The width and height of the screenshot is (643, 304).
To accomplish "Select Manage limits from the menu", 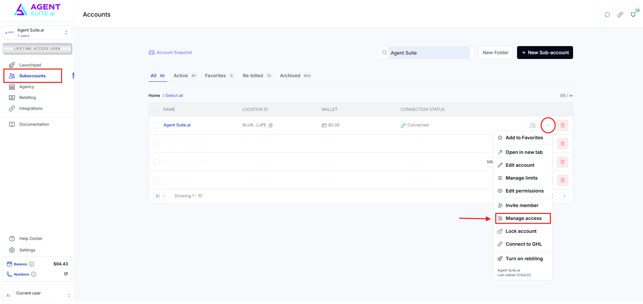I will point(522,178).
